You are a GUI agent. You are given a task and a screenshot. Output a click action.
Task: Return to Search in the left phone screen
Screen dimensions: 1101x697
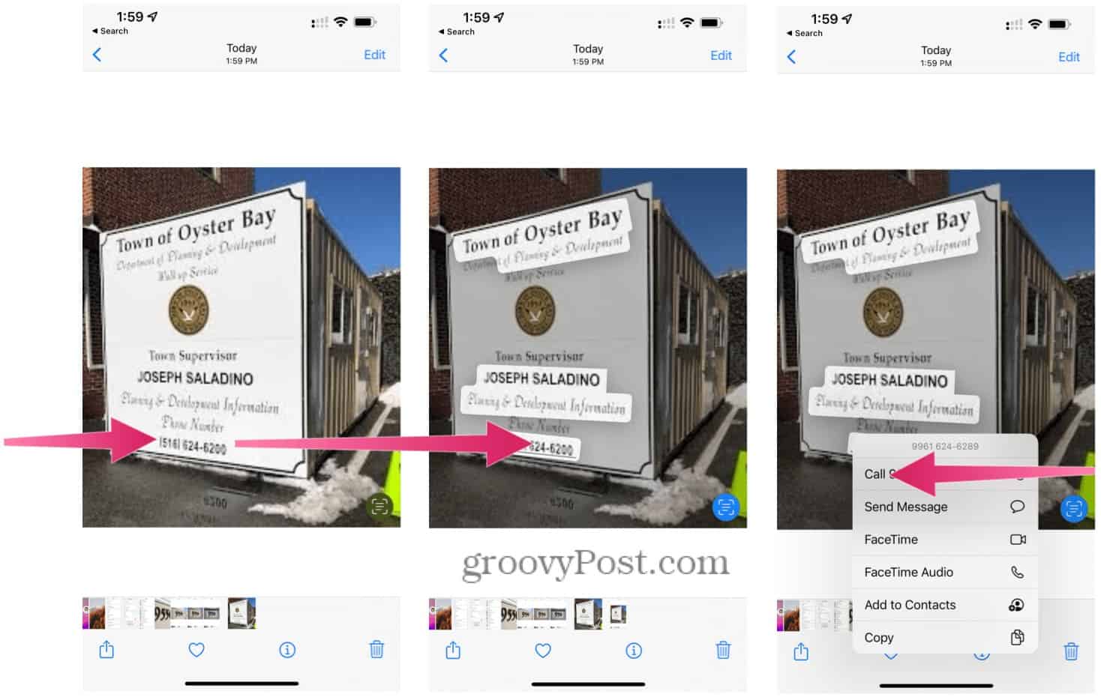pyautogui.click(x=110, y=31)
